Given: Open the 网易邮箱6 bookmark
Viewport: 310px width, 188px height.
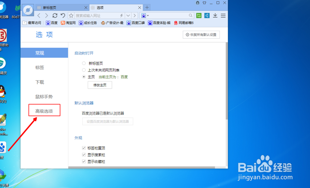Looking at the screenshot, I should coord(184,23).
